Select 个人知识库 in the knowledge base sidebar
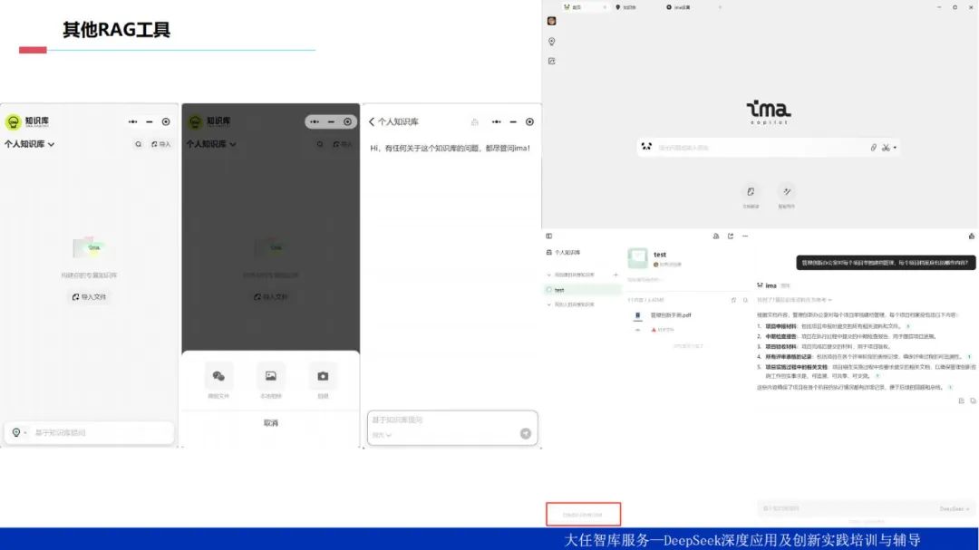Viewport: 979px width, 550px height. [x=564, y=253]
